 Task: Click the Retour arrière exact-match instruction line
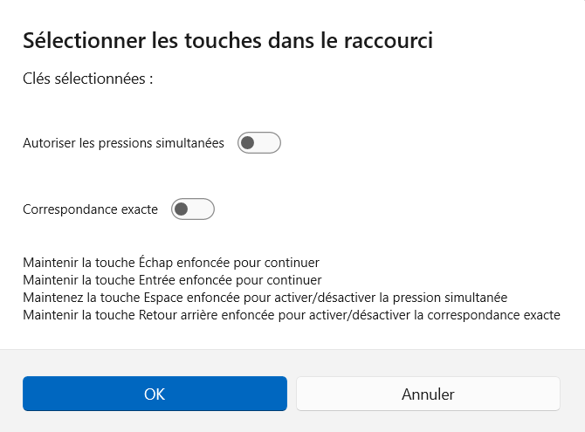pyautogui.click(x=291, y=315)
